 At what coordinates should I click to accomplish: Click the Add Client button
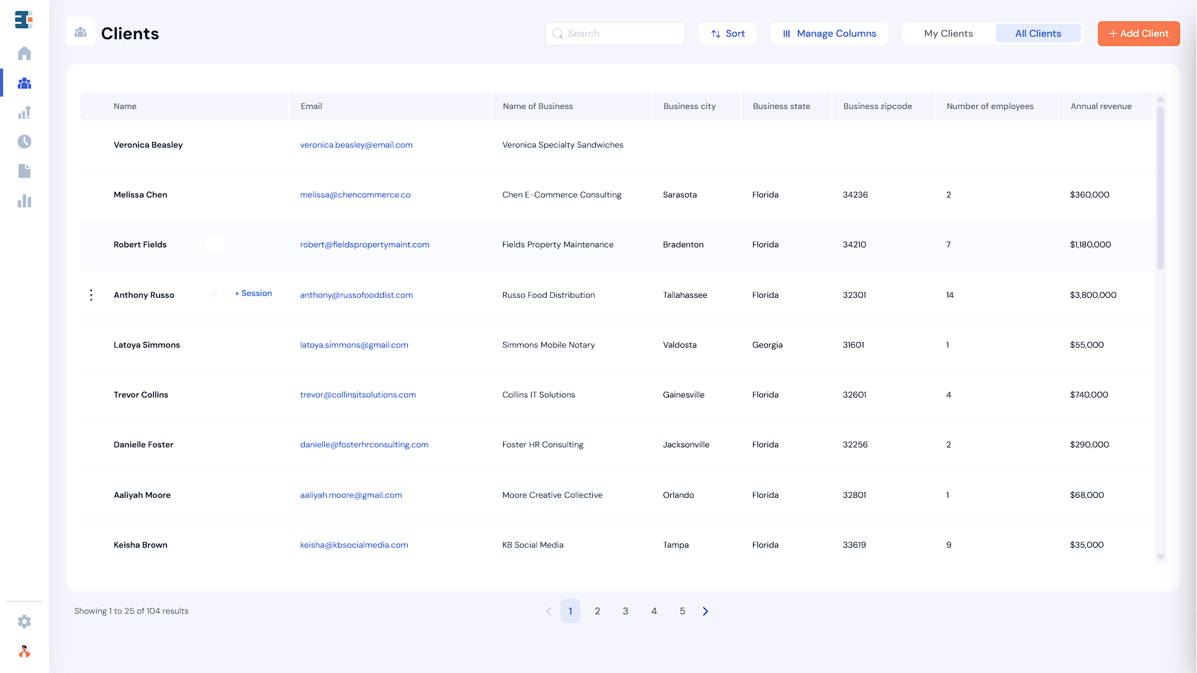(1138, 34)
